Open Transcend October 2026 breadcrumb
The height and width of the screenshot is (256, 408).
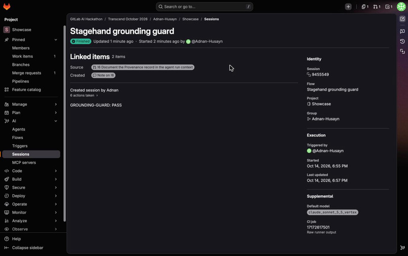tap(128, 19)
